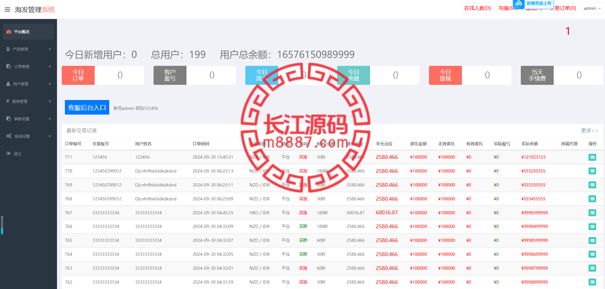Click the cloud upload icon at top

click(519, 3)
